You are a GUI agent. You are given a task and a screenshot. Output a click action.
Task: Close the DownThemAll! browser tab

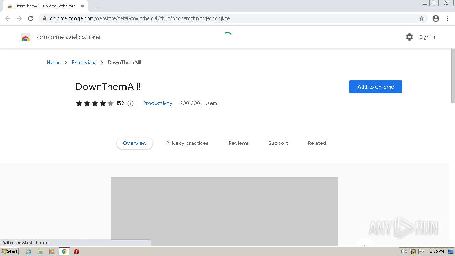tap(82, 6)
